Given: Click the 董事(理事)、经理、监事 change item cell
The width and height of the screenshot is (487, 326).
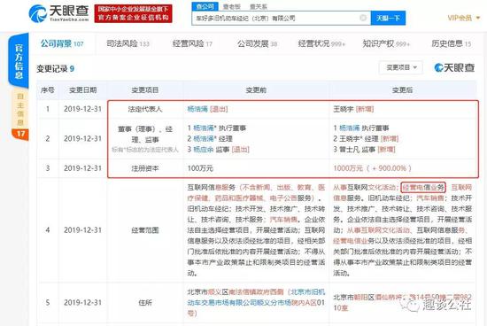Looking at the screenshot, I should 145,138.
